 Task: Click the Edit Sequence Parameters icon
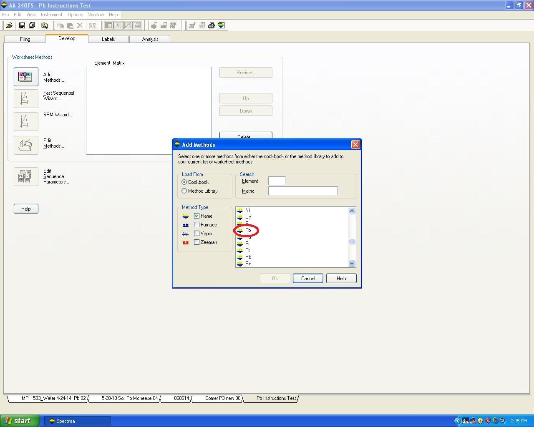pos(26,176)
